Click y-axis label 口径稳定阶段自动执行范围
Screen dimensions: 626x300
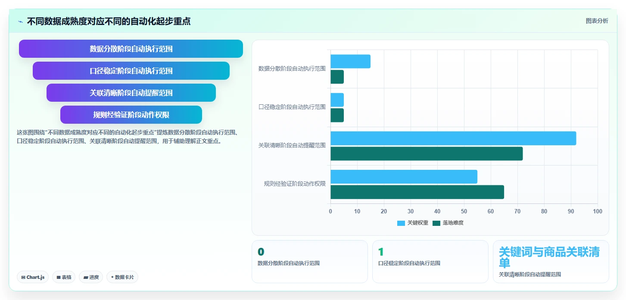[292, 107]
